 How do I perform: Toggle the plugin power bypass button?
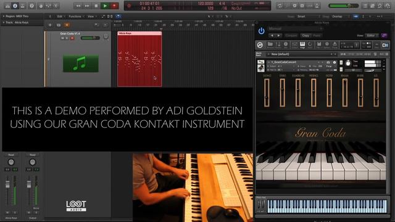click(261, 31)
